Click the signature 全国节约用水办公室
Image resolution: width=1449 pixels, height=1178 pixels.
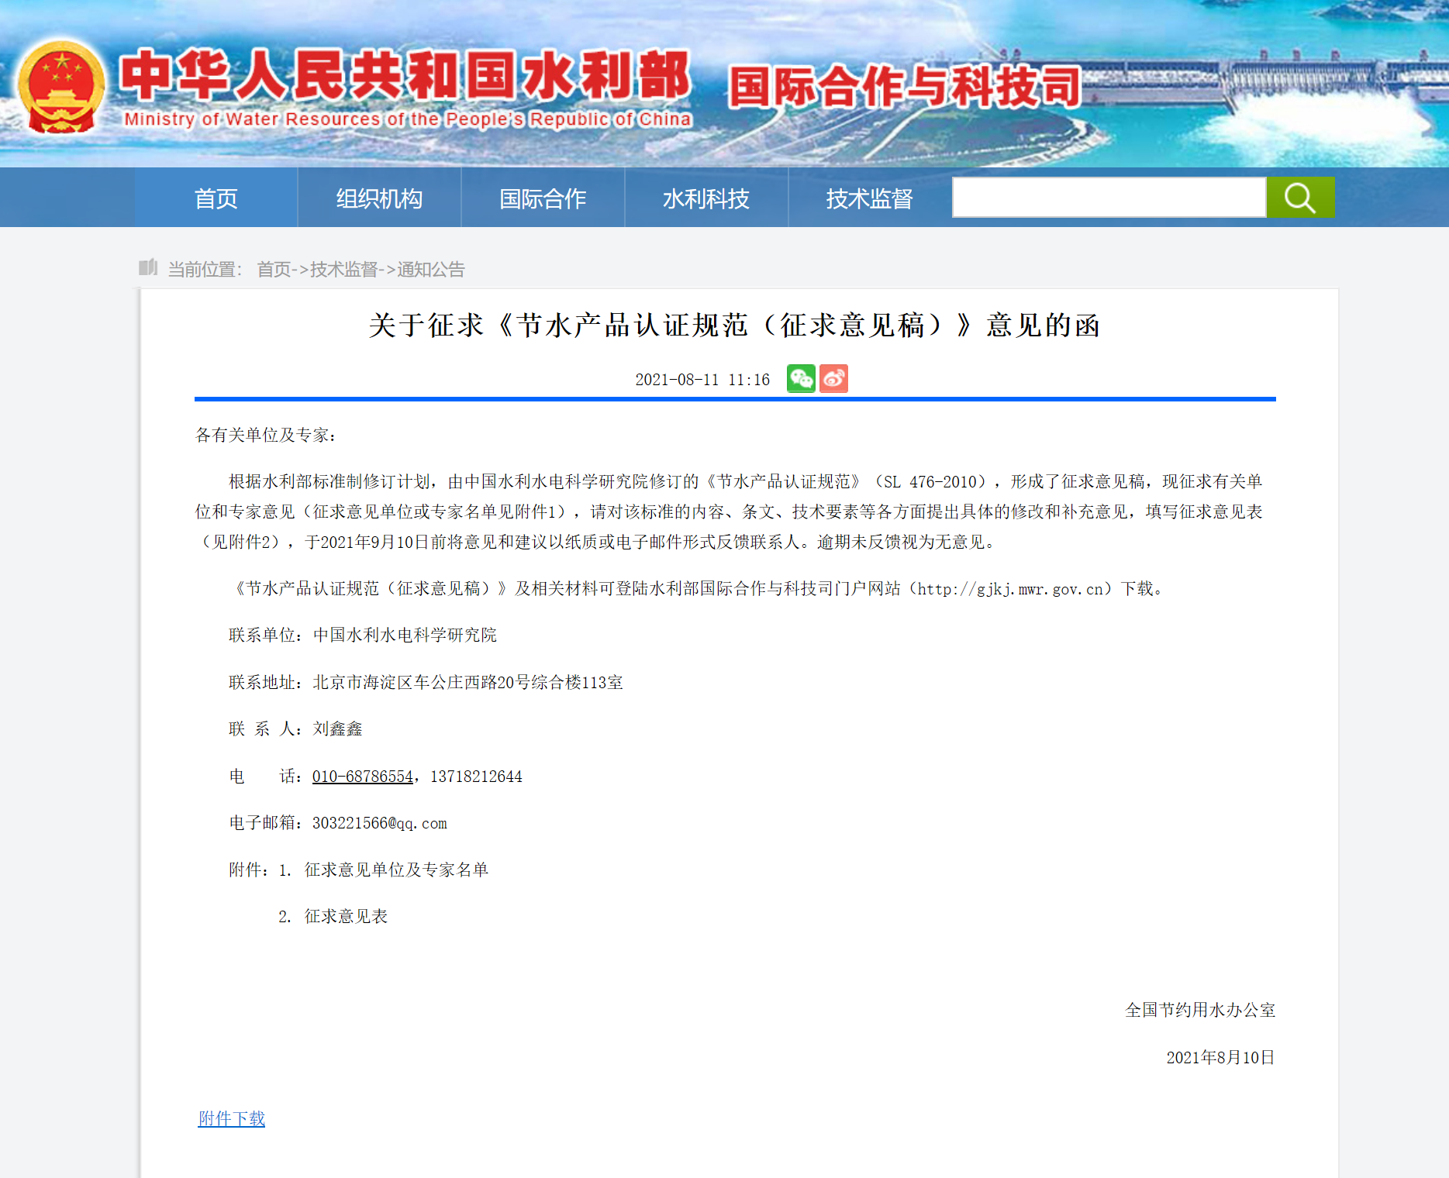(1200, 1010)
